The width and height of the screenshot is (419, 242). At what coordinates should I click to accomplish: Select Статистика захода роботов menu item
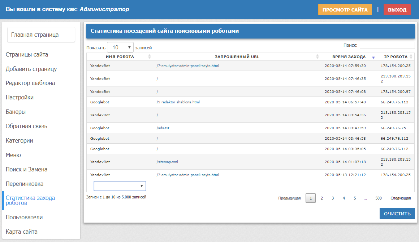[x=30, y=201]
